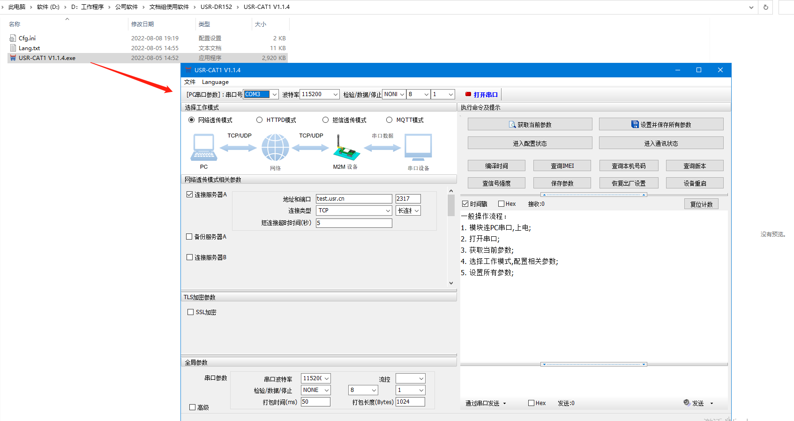Viewport: 794px width, 421px height.
Task: Select the HTTPD模式 radio button
Action: click(x=259, y=120)
